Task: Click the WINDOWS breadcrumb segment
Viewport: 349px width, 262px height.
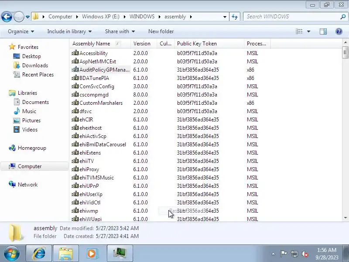Action: (142, 17)
